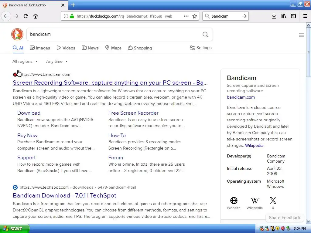
Task: Open DuckDuckGo page side menu icon
Action: click(x=301, y=35)
